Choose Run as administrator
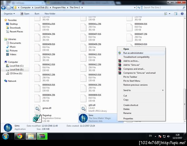Image resolution: width=187 pixels, height=146 pixels. pos(141,53)
